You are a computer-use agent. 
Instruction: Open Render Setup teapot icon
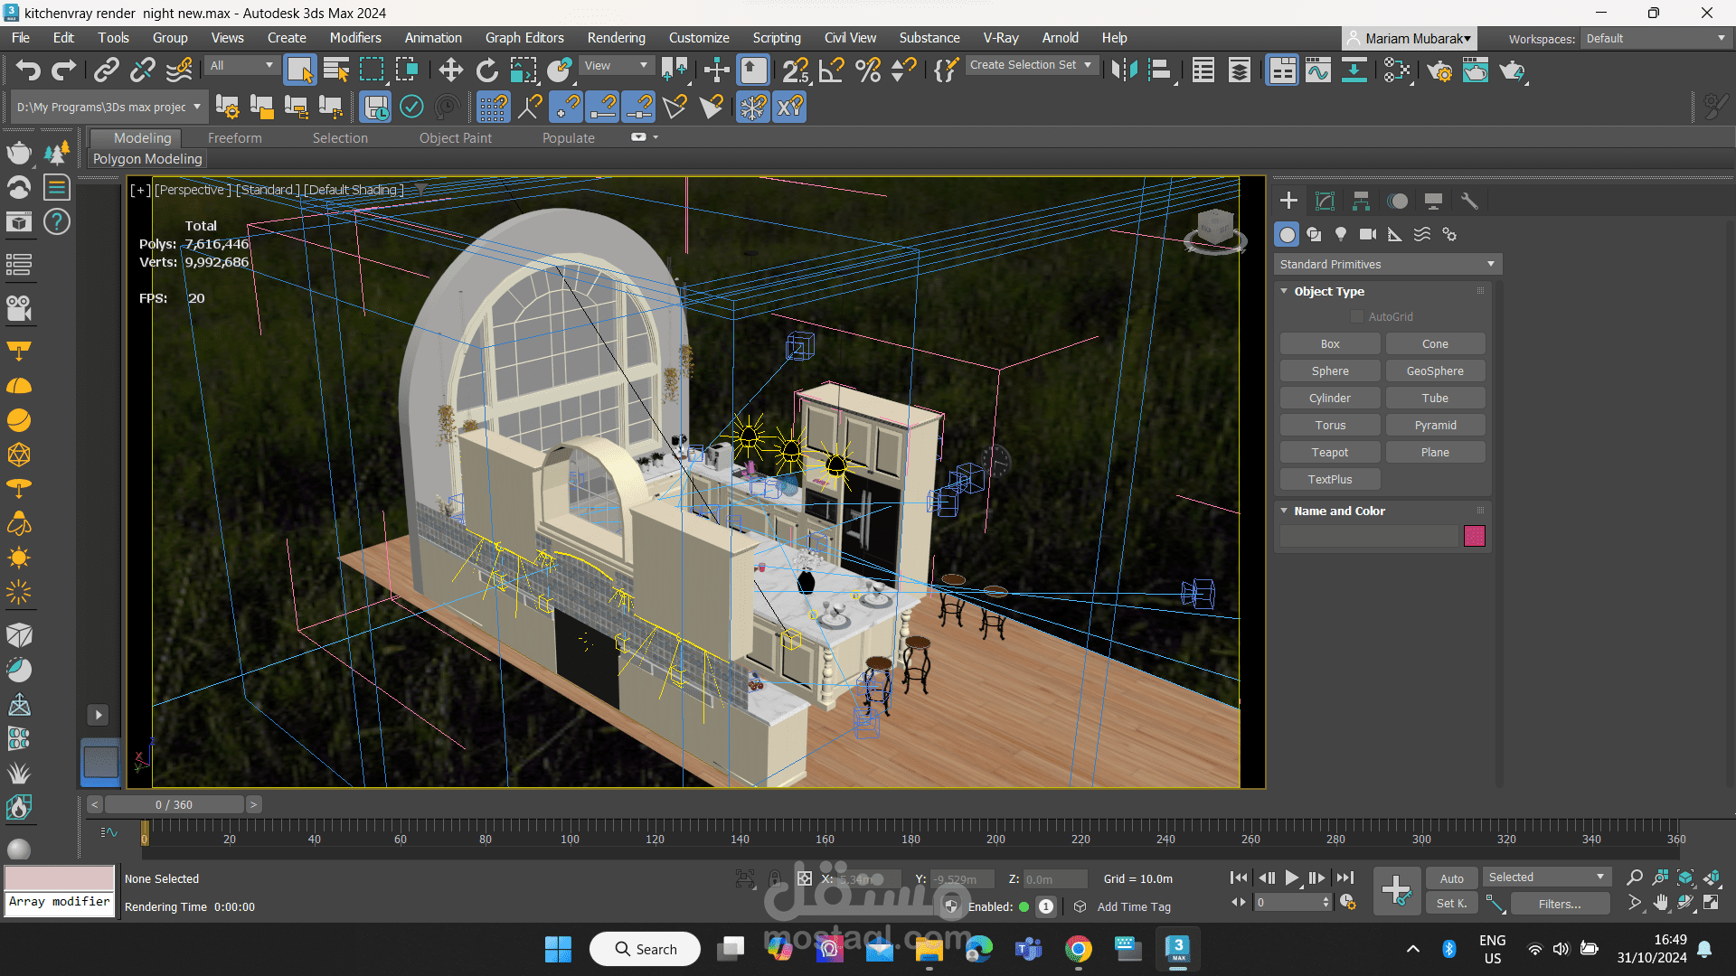[x=1439, y=70]
